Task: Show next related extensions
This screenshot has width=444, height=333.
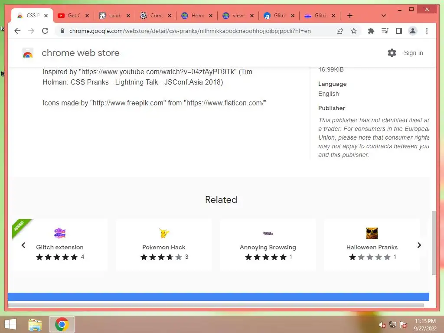Action: click(x=419, y=245)
